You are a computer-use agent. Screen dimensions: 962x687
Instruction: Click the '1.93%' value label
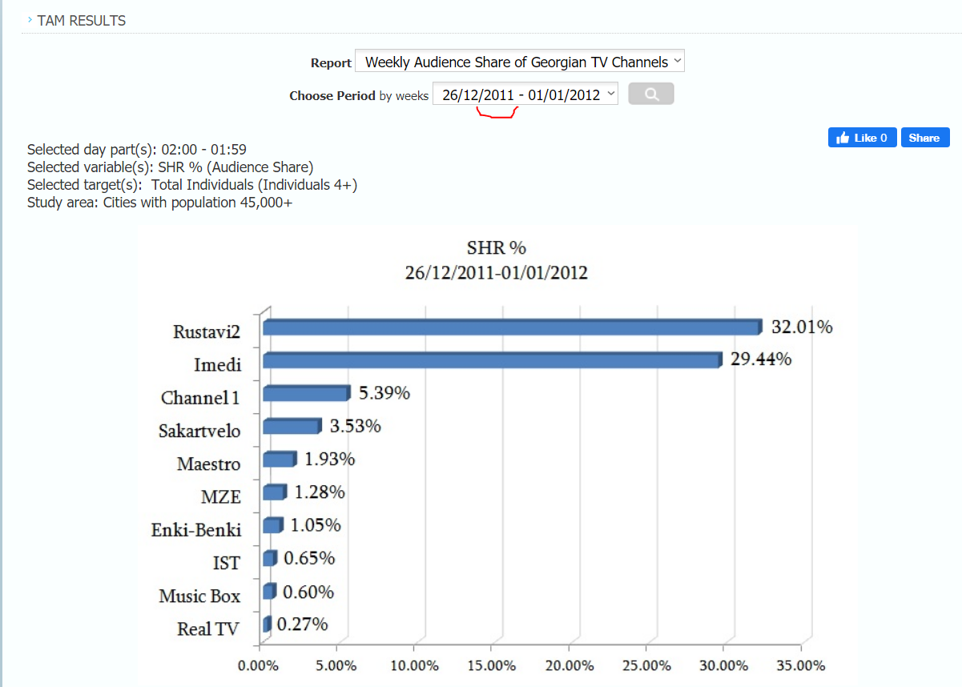(x=329, y=459)
